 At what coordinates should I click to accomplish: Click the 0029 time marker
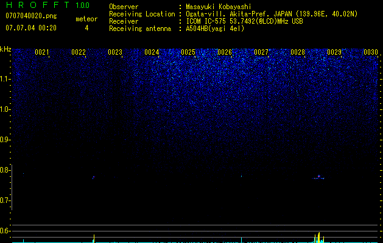(x=334, y=52)
